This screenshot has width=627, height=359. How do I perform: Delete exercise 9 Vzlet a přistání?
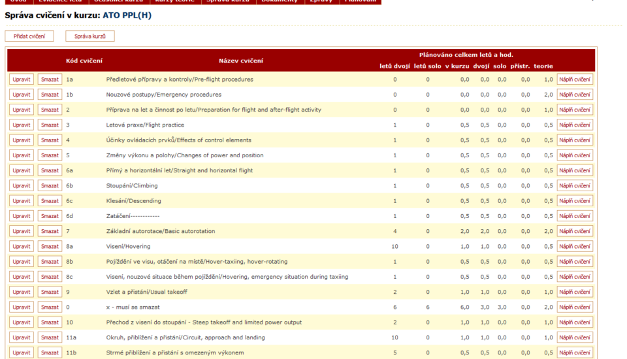coord(50,292)
